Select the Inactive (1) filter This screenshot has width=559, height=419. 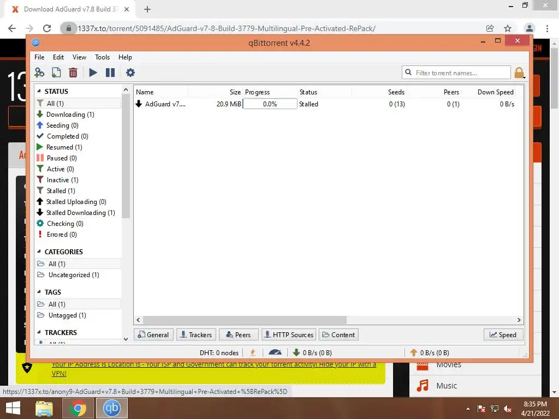click(78, 180)
